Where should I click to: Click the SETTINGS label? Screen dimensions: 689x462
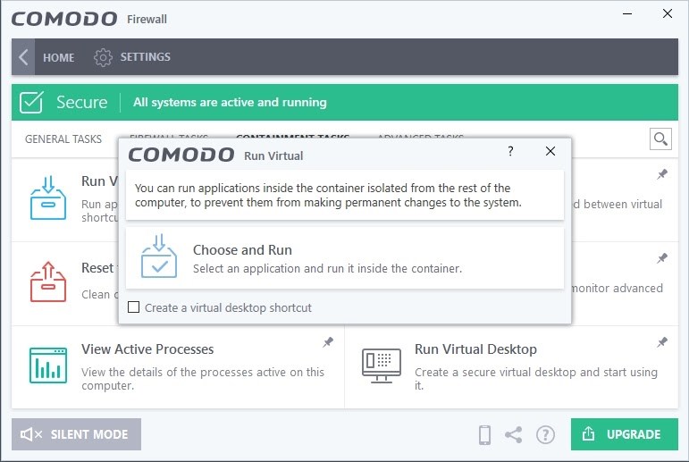pos(146,56)
